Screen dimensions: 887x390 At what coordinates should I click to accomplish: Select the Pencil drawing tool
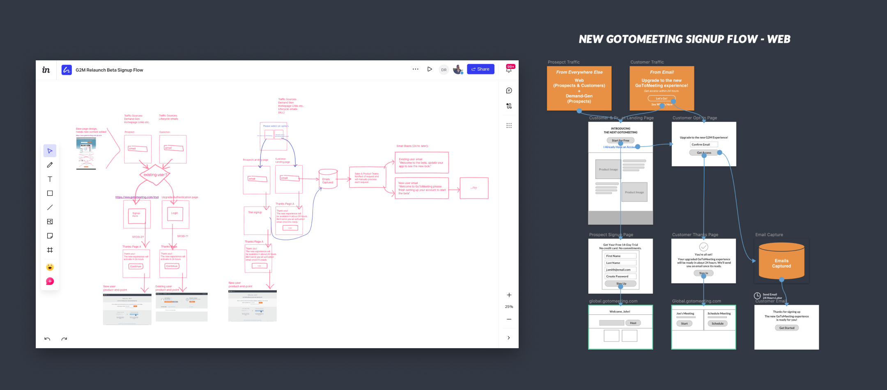50,165
